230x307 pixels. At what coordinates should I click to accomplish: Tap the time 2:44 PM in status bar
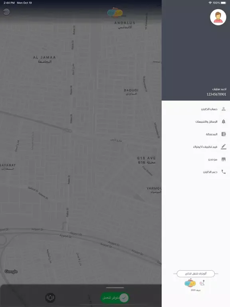9,3
